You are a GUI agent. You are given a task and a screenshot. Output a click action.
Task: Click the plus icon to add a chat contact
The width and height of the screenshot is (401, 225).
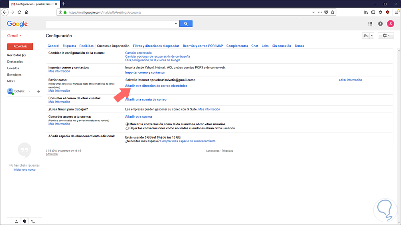[x=38, y=91]
